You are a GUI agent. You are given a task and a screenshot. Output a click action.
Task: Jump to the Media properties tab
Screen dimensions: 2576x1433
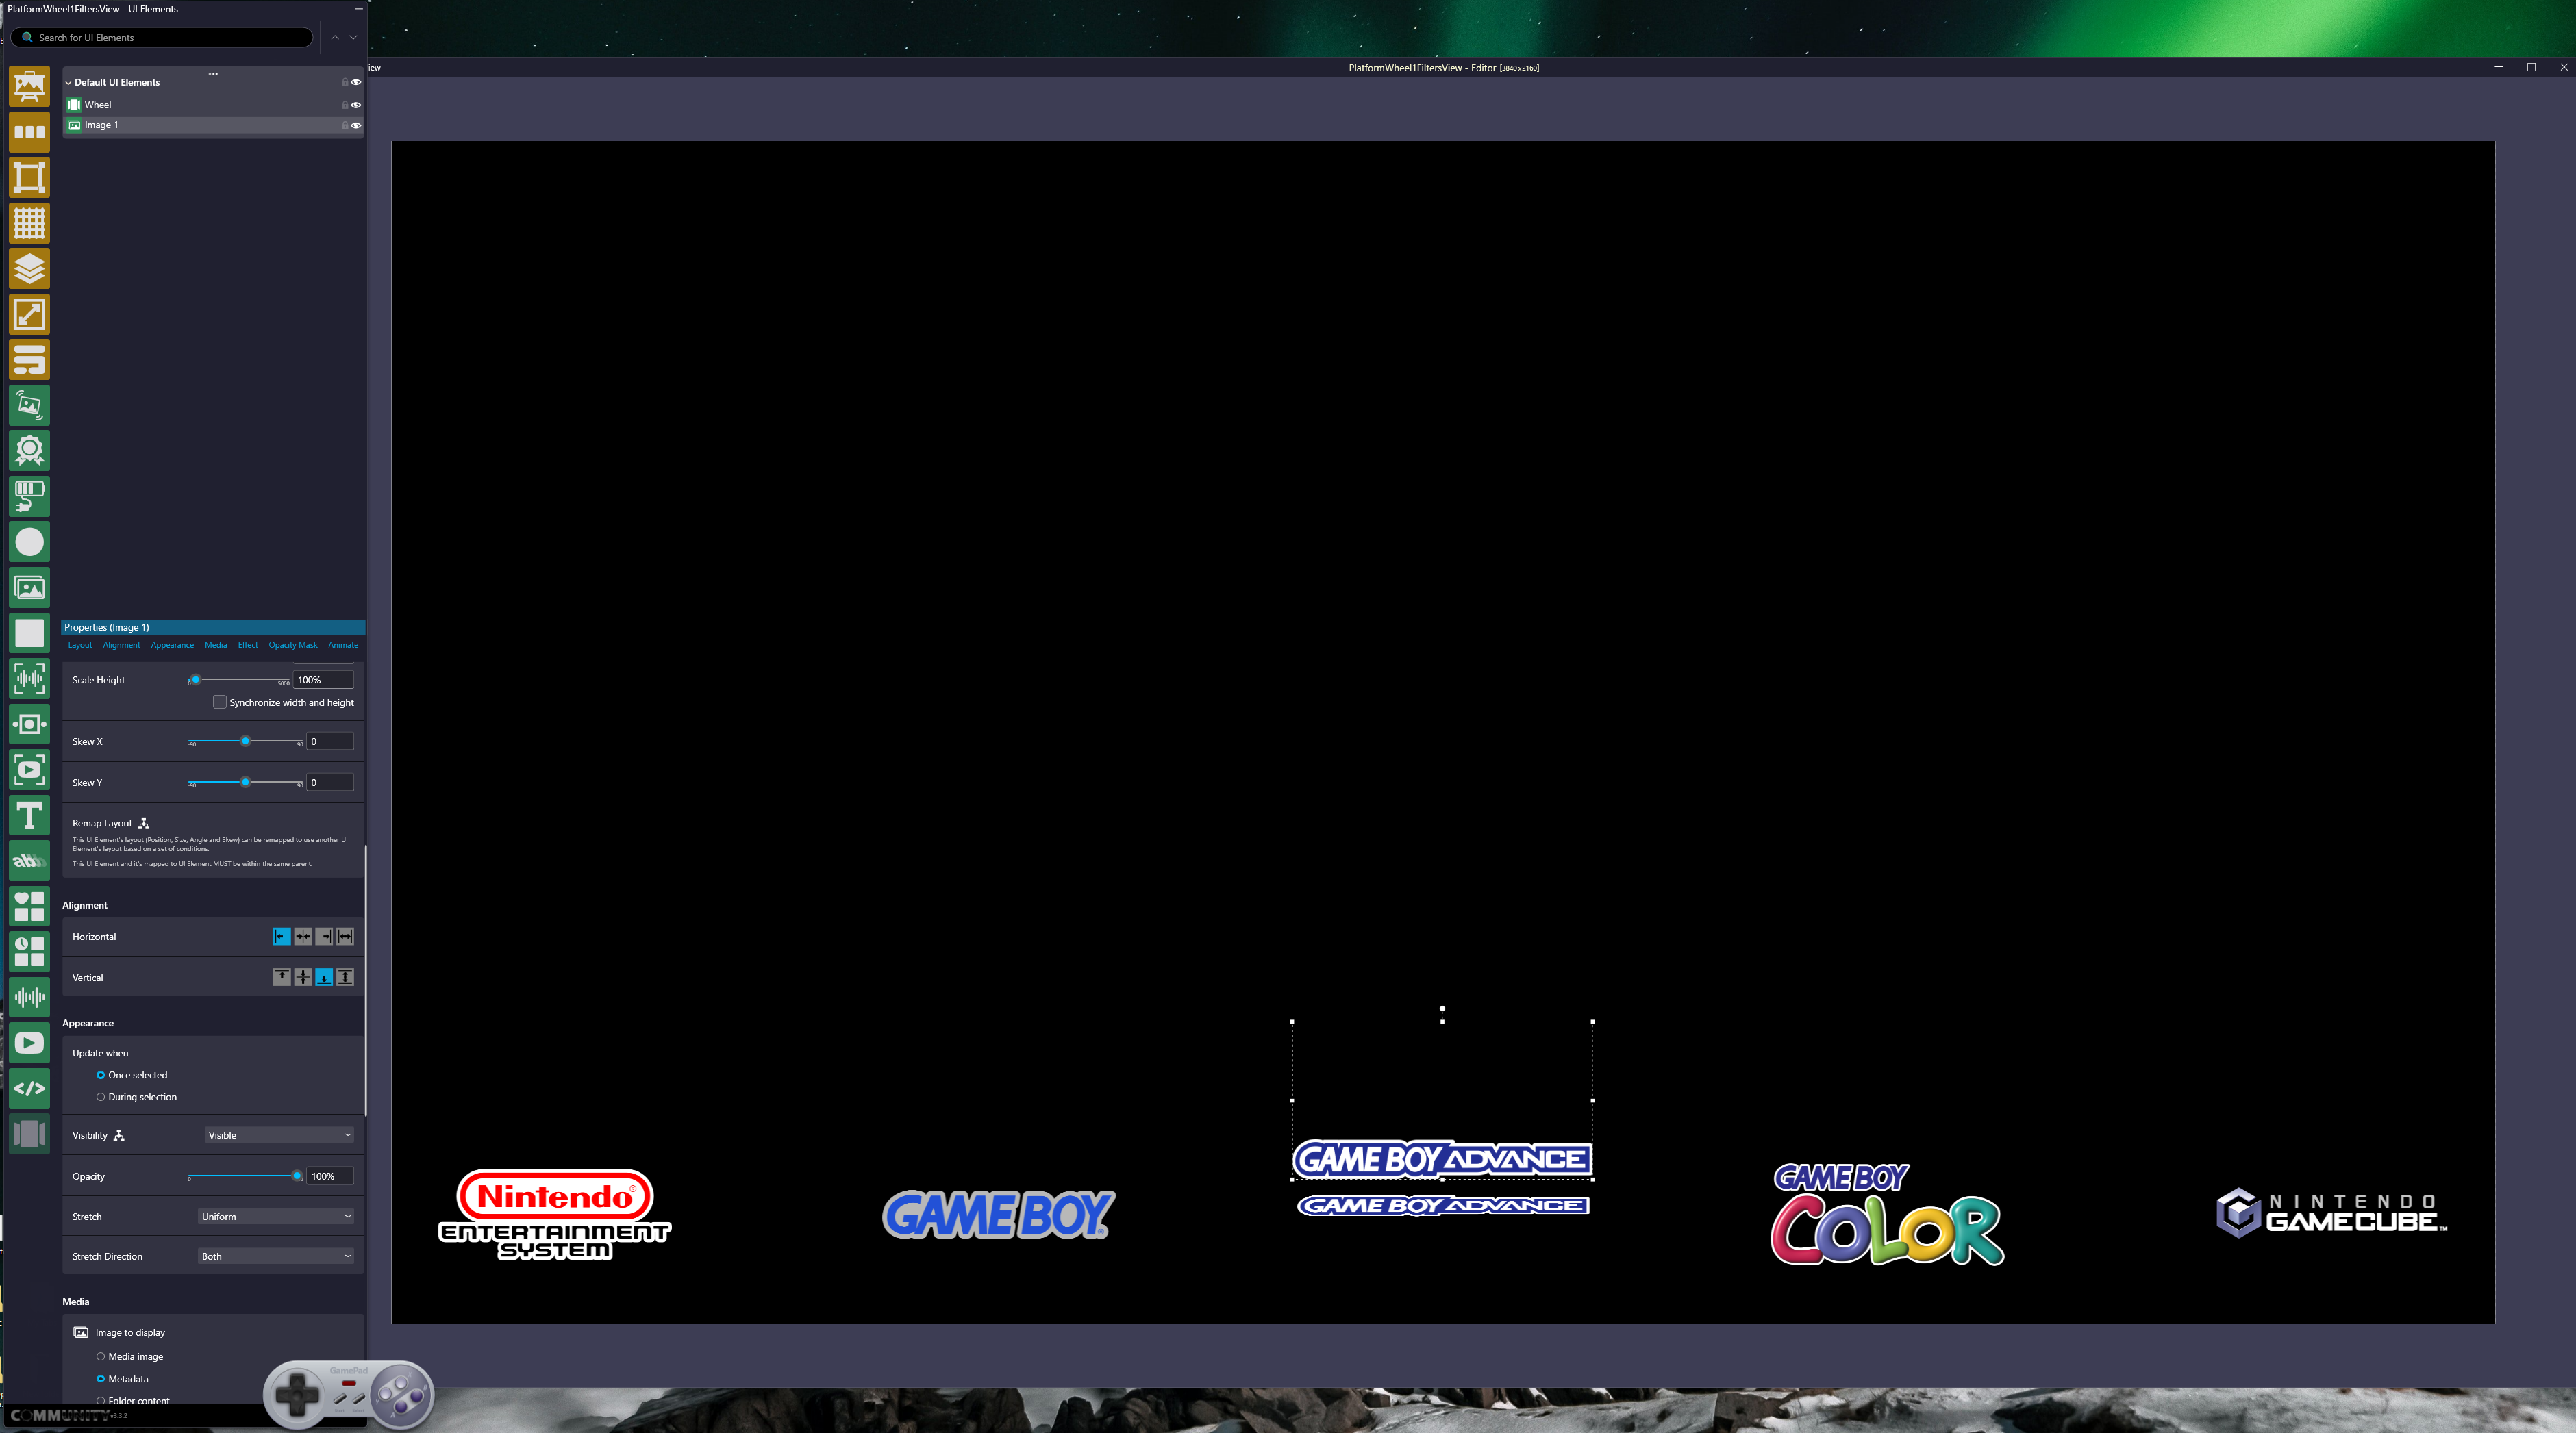point(216,646)
